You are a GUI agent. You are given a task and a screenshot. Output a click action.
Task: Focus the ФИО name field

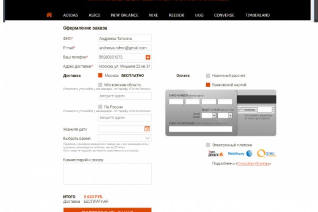(125, 38)
